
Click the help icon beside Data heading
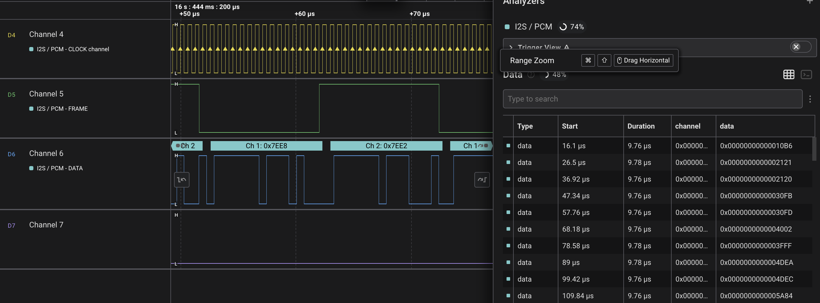pyautogui.click(x=531, y=75)
